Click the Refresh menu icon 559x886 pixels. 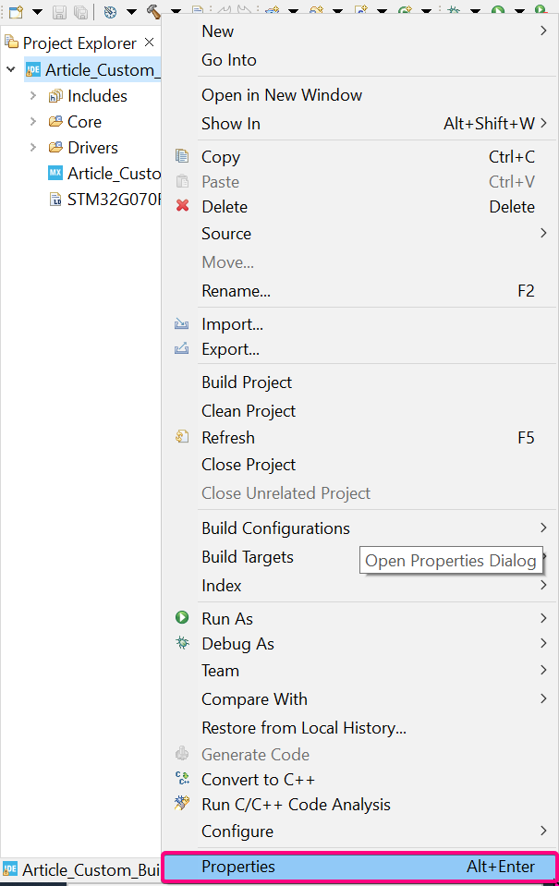click(x=182, y=437)
